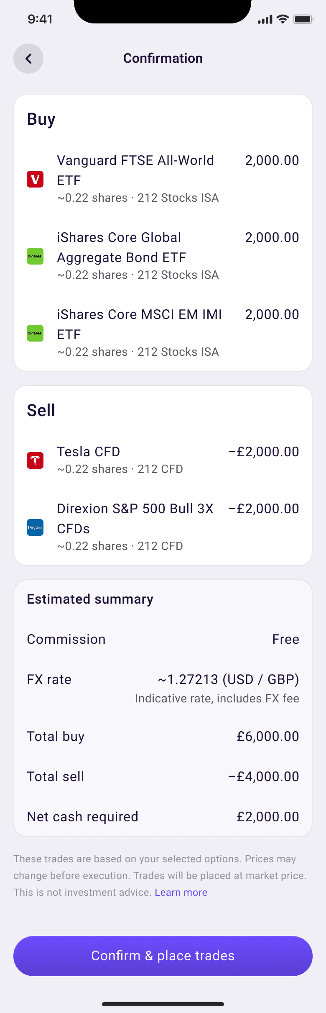Screen dimensions: 326x1013
Task: Open the Learn more link
Action: pyautogui.click(x=181, y=892)
